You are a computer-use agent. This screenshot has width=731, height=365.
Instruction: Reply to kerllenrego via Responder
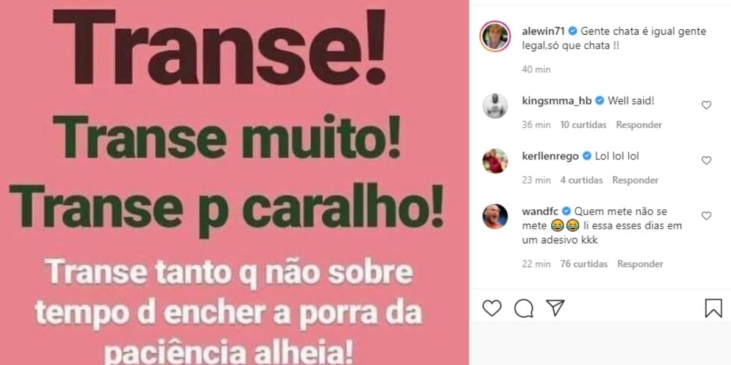(x=635, y=180)
